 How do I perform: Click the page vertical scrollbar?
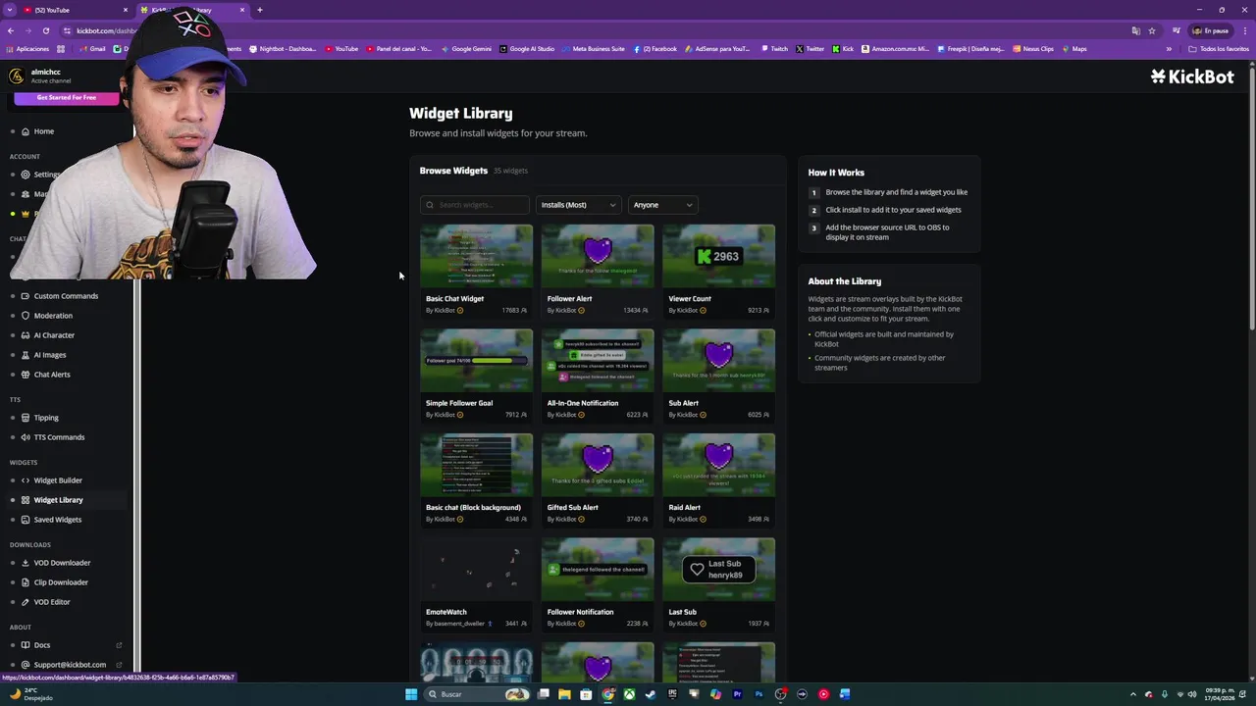(1251, 196)
